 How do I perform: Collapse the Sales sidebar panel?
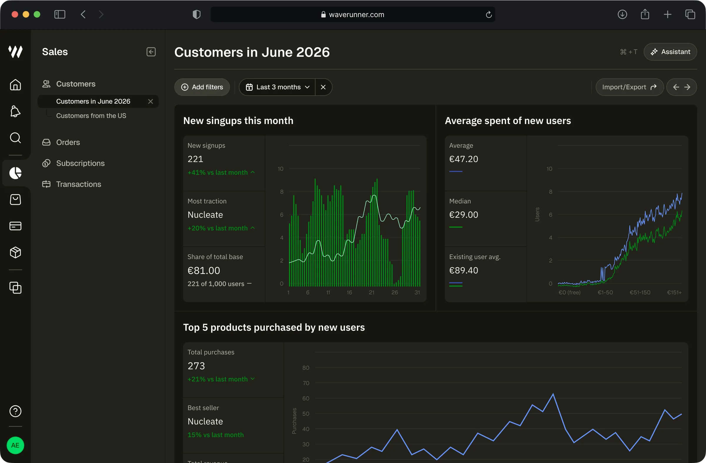point(151,52)
